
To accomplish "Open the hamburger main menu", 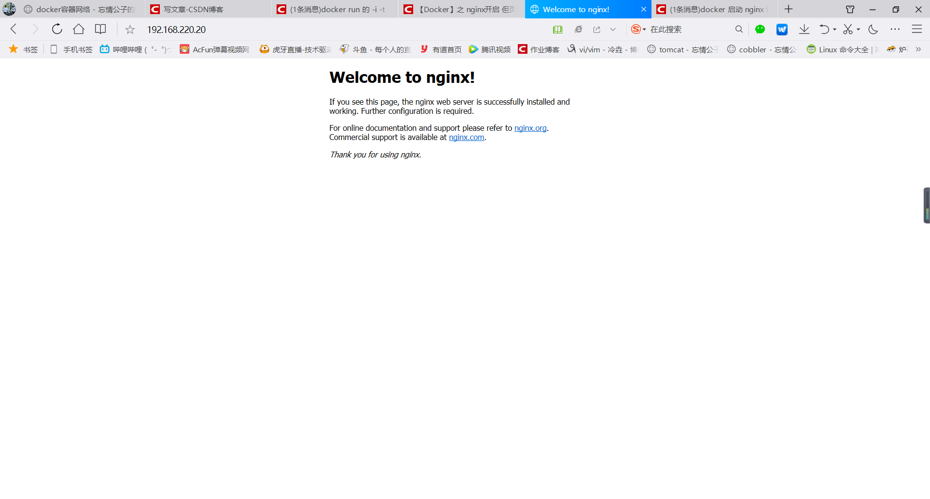I will pos(917,30).
